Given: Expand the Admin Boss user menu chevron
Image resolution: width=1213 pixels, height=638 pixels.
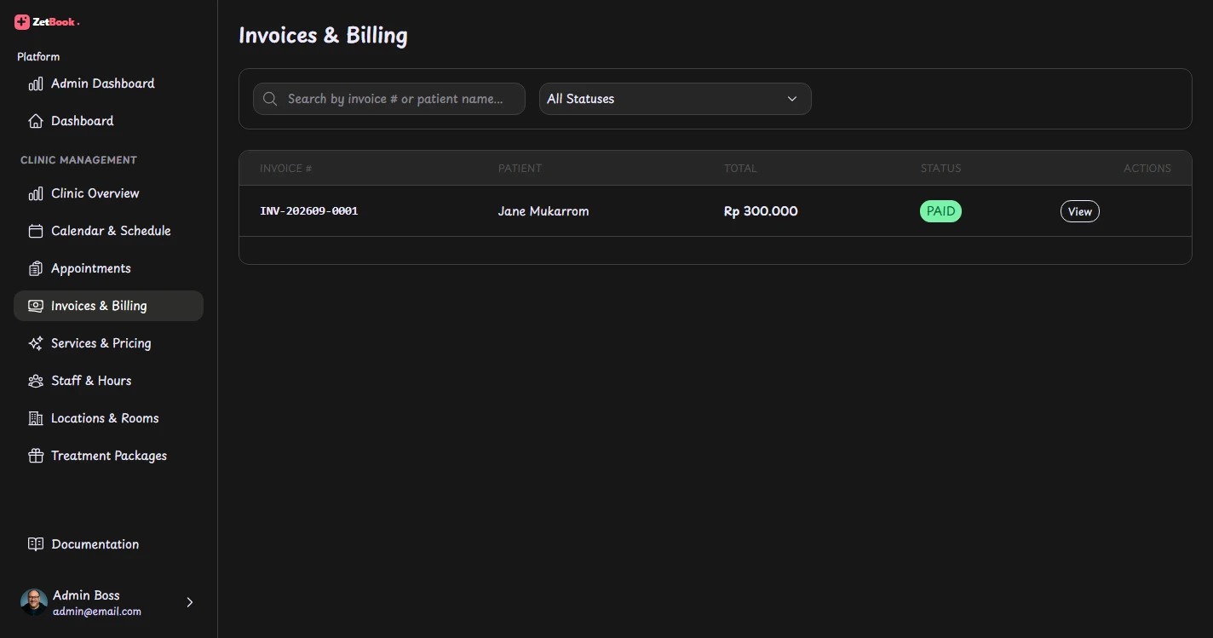Looking at the screenshot, I should click(190, 602).
